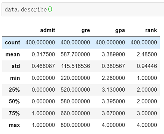164x134 pixels.
Task: Click the std row label
Action: tap(16, 66)
